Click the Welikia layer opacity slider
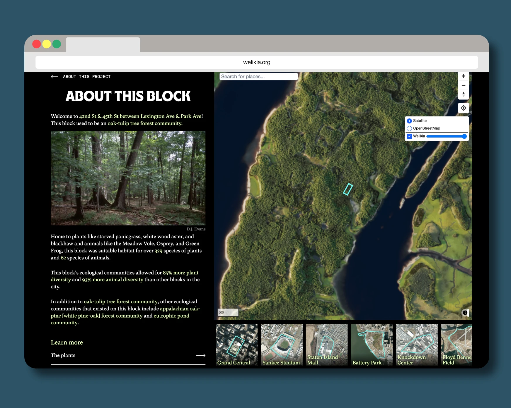 click(446, 136)
